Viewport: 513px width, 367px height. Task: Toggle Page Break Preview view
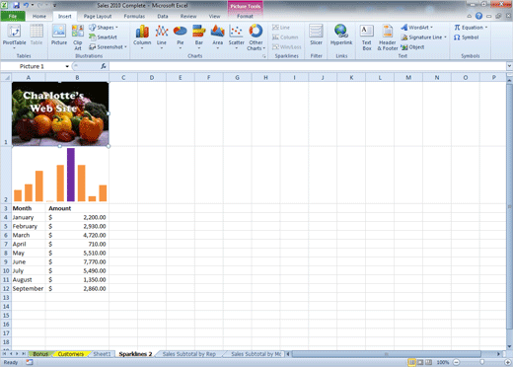click(x=428, y=362)
